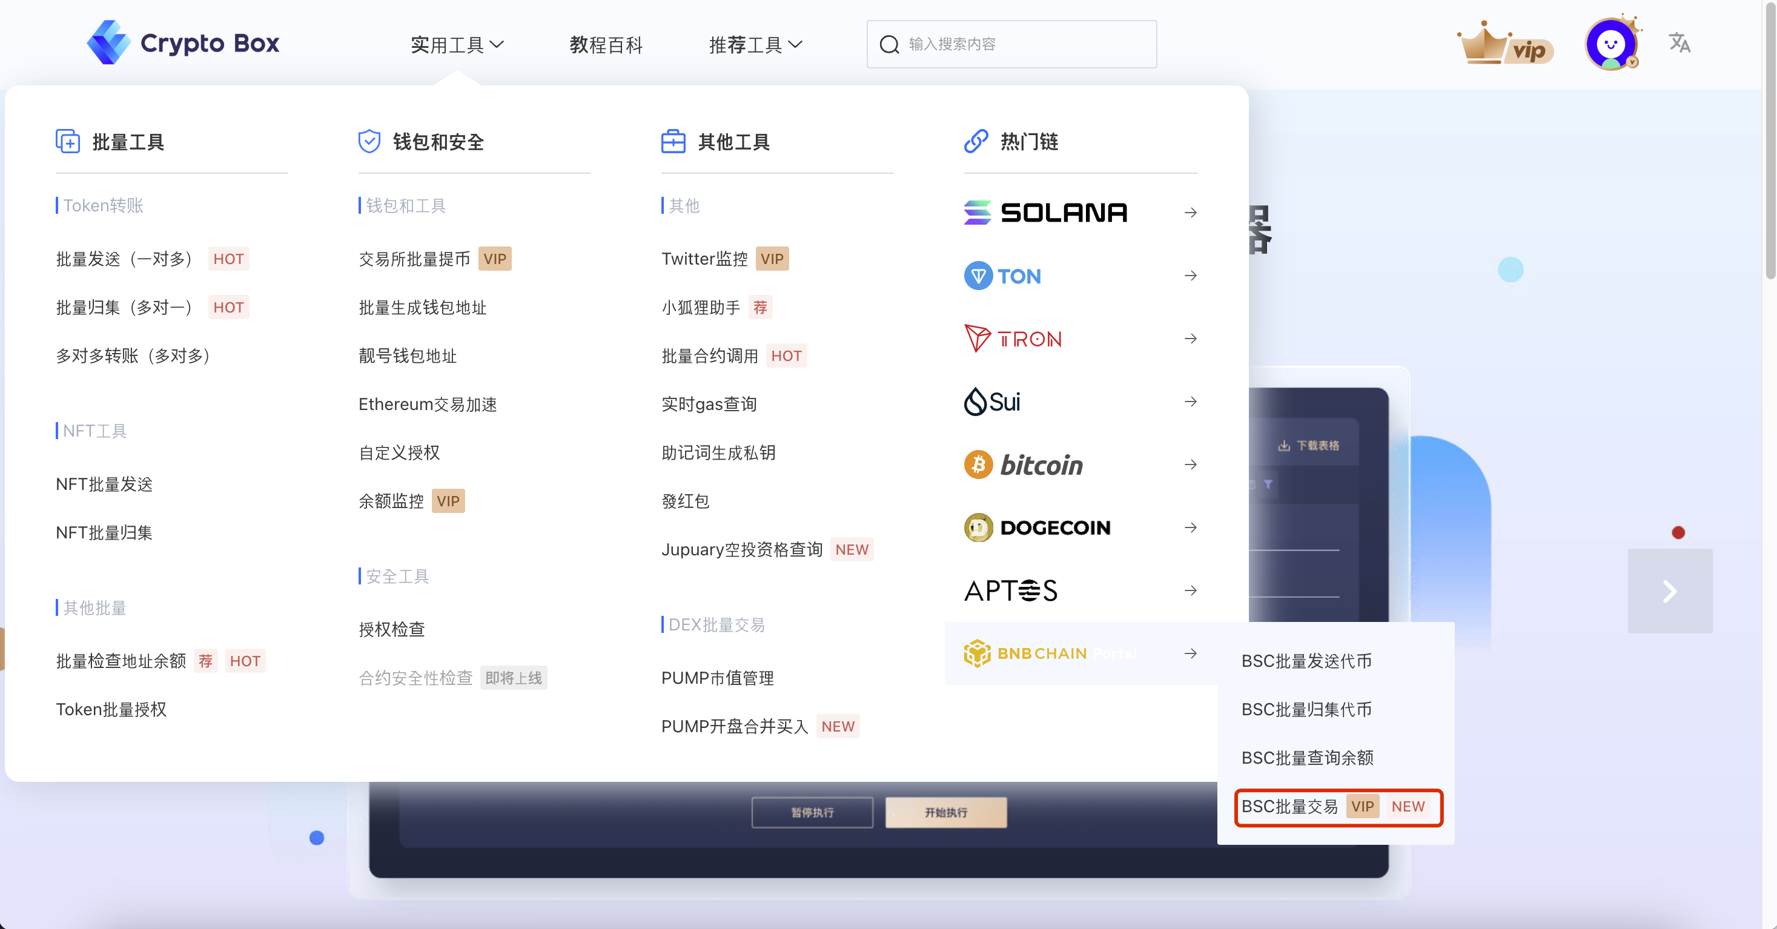This screenshot has height=929, width=1777.
Task: Click the download table icon in preview
Action: coord(1283,446)
